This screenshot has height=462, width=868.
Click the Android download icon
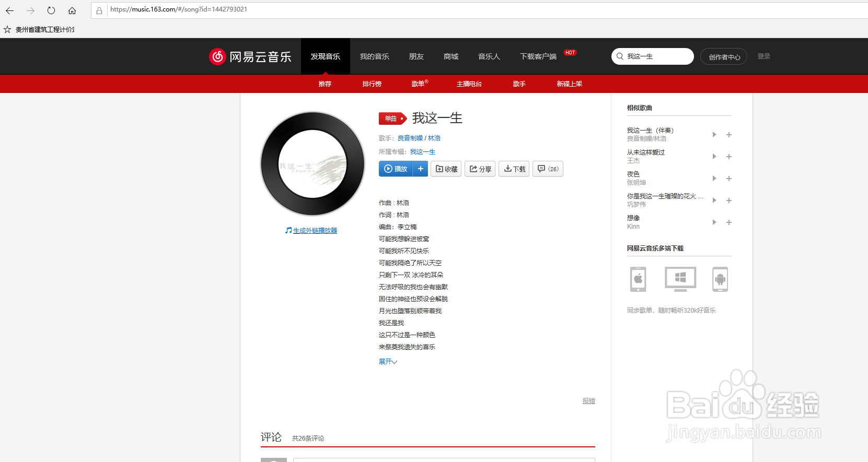(x=720, y=279)
